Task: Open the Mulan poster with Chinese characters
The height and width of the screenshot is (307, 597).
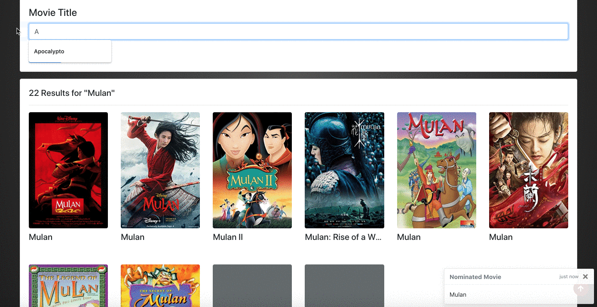Action: click(x=529, y=170)
